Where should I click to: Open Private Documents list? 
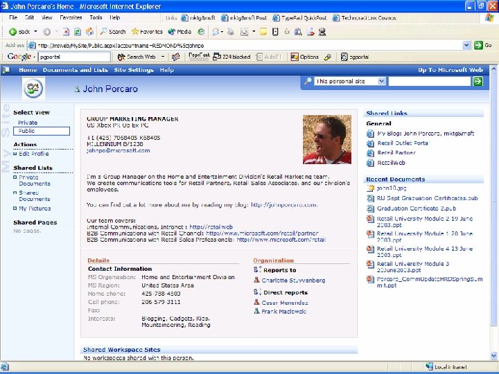(35, 180)
